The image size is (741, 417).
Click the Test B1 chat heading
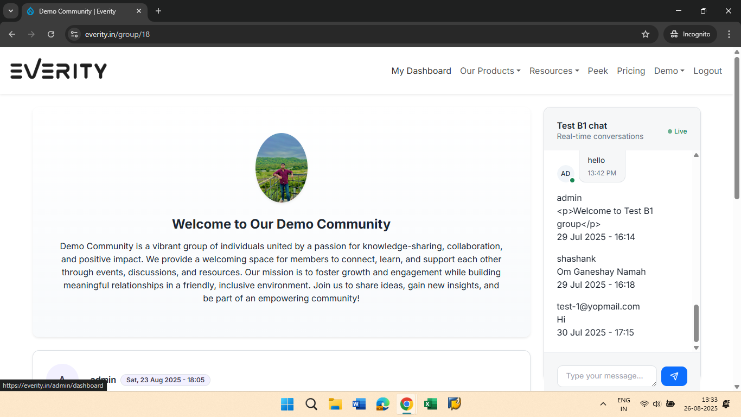click(582, 125)
